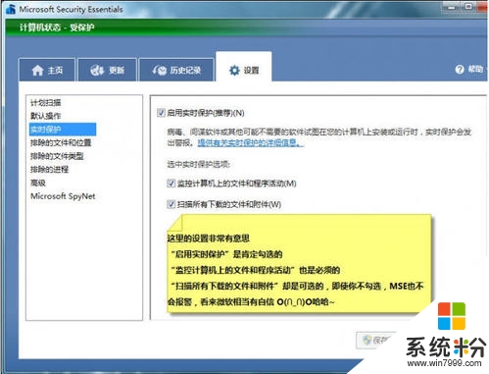Click the gear icon on 设置 tab
Viewport: 489px width, 374px height.
point(234,70)
